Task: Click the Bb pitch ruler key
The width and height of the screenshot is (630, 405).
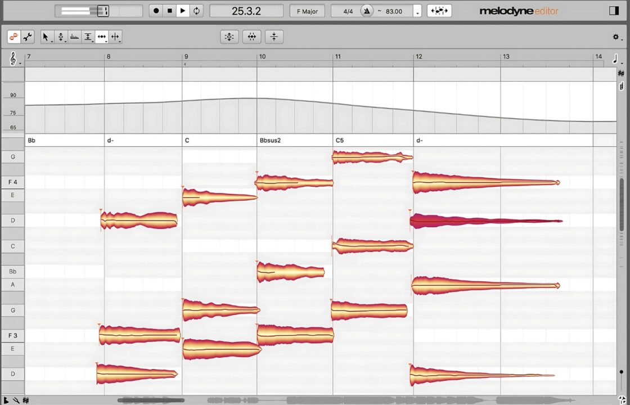Action: [x=13, y=271]
